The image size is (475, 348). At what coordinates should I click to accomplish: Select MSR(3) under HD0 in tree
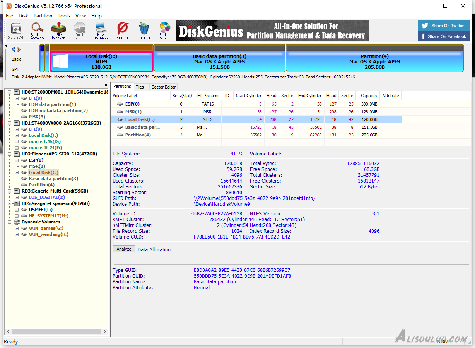(37, 117)
